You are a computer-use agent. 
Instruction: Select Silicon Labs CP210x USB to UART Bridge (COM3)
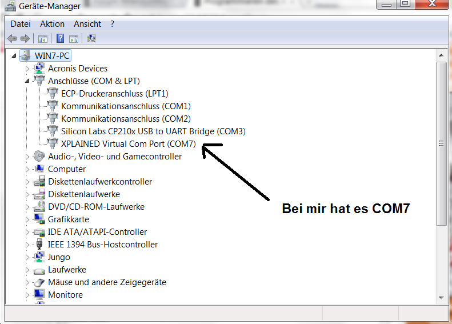(153, 131)
